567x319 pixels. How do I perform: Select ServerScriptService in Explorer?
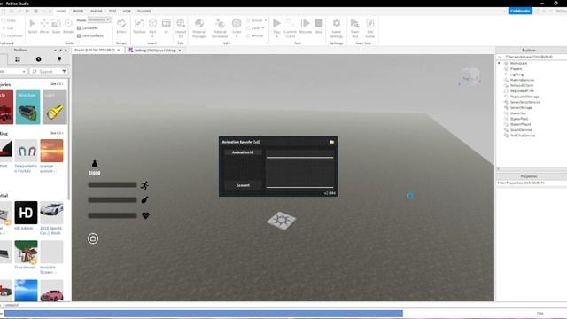click(524, 102)
